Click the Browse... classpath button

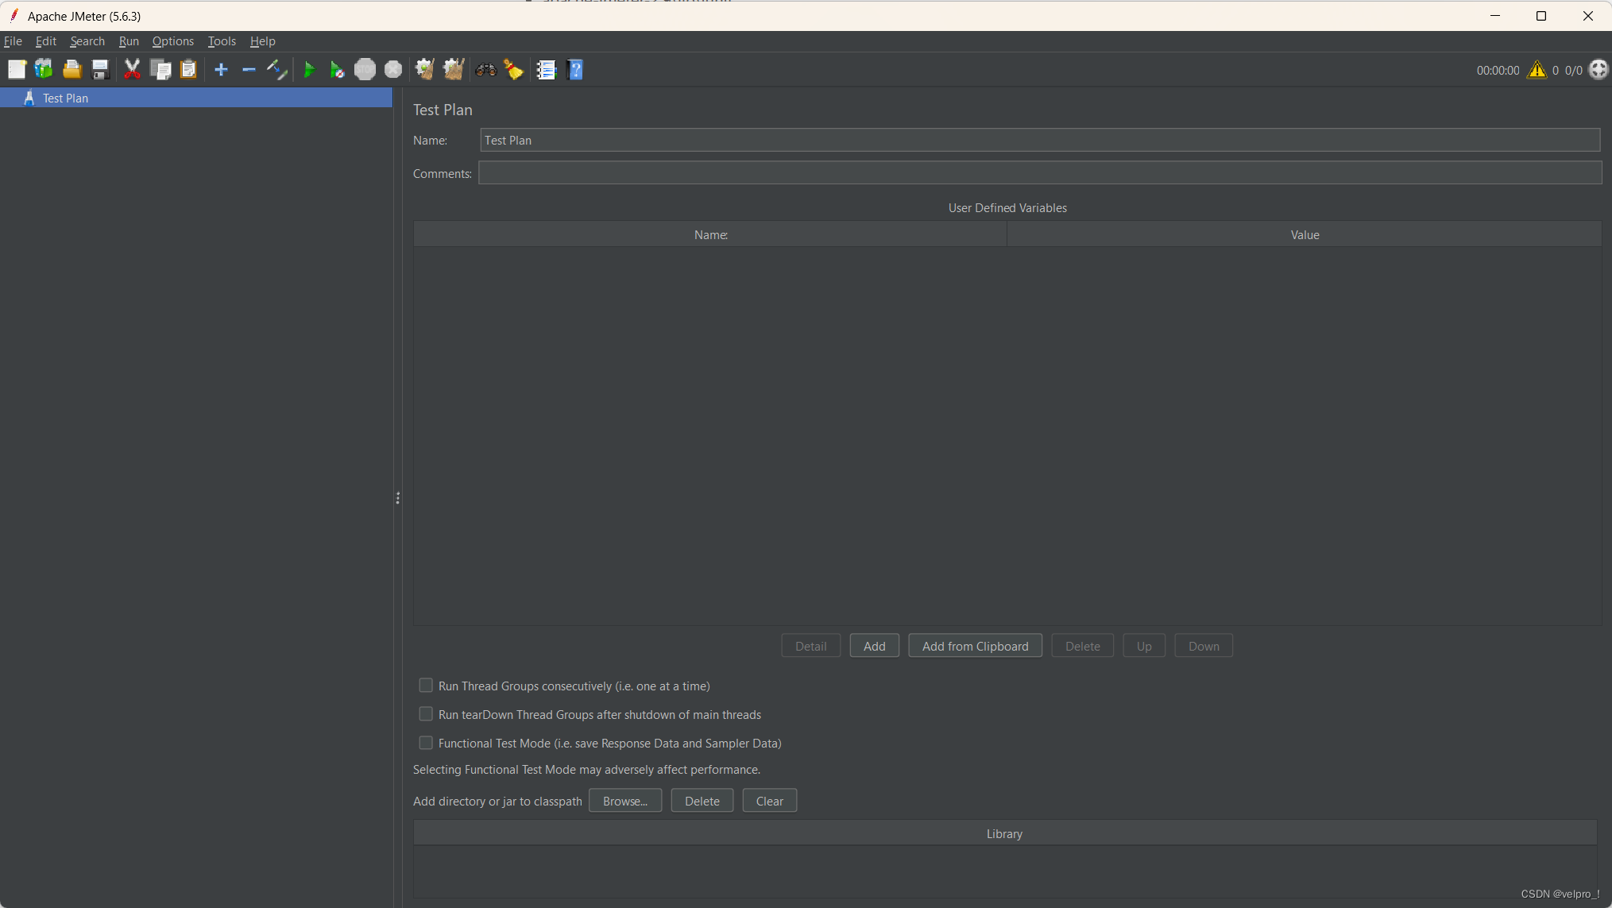point(624,801)
